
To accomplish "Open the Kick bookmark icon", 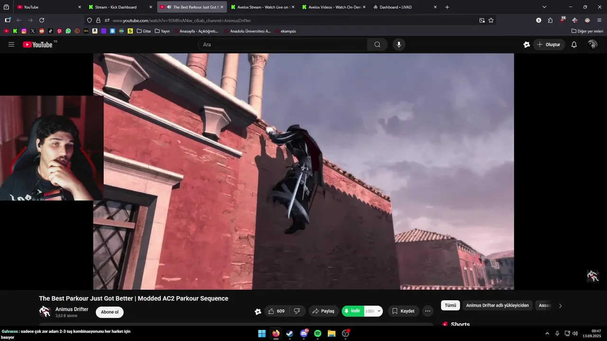I will [x=15, y=31].
